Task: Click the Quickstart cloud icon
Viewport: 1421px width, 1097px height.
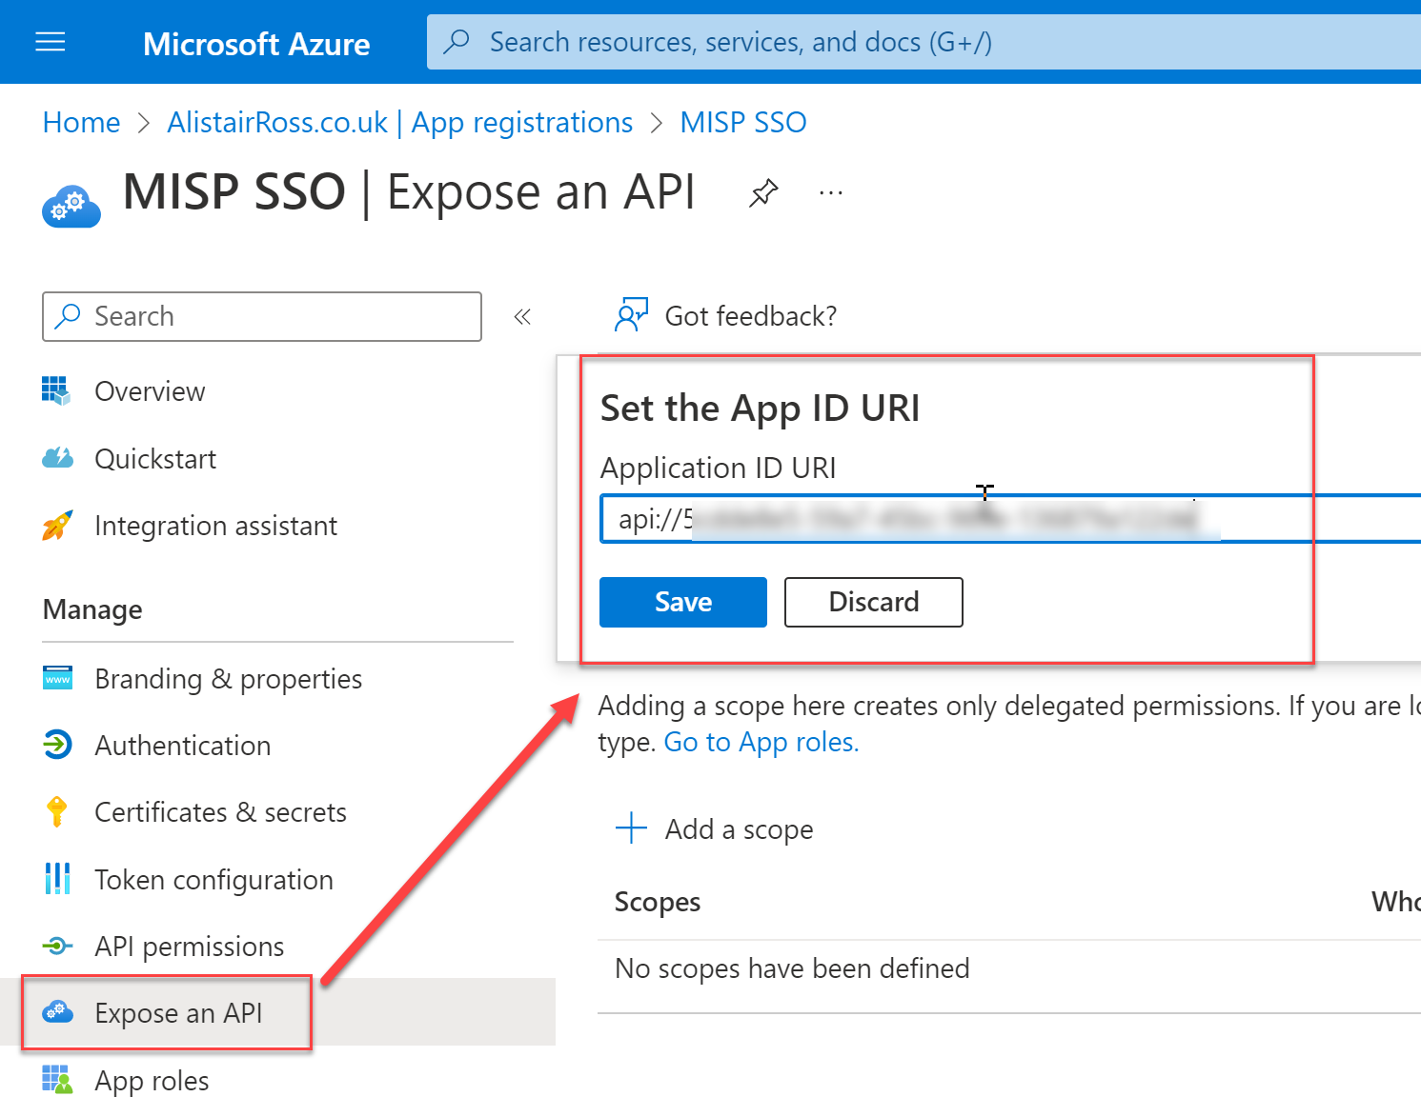Action: (x=57, y=458)
